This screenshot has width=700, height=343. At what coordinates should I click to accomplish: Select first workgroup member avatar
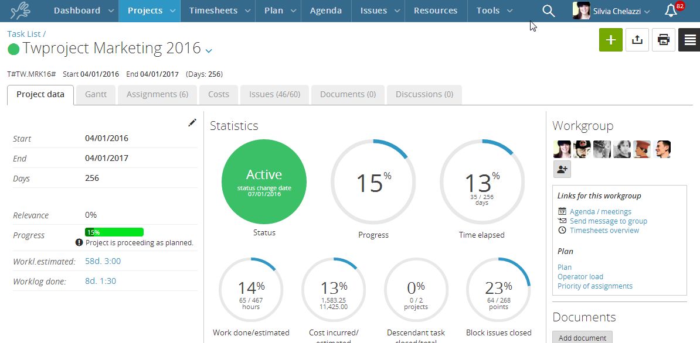[562, 149]
